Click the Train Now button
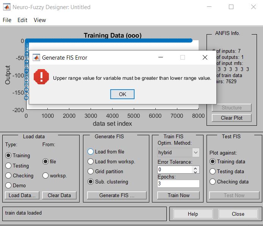Viewport: 263px width, 226px height. (x=178, y=195)
